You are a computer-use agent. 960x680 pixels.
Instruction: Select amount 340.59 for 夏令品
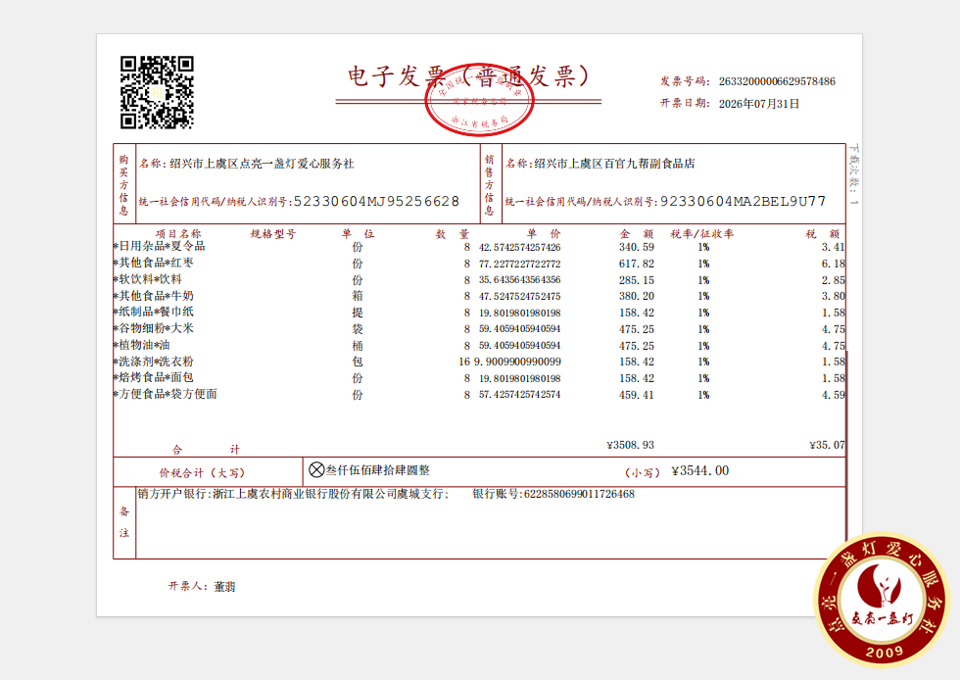[x=637, y=247]
